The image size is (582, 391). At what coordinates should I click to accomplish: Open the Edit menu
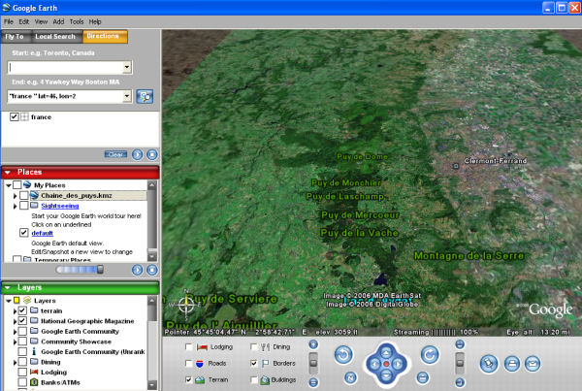pyautogui.click(x=24, y=21)
